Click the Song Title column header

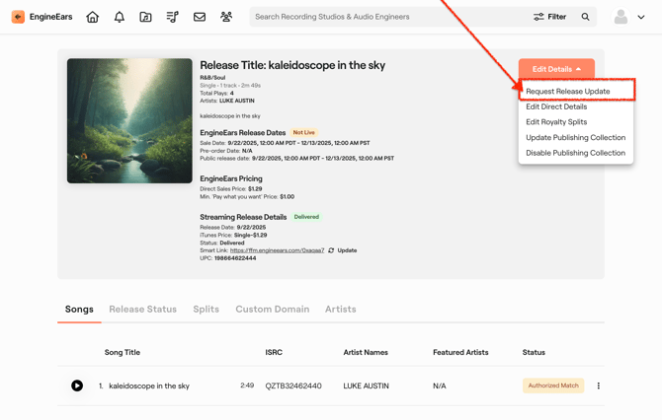(x=123, y=352)
